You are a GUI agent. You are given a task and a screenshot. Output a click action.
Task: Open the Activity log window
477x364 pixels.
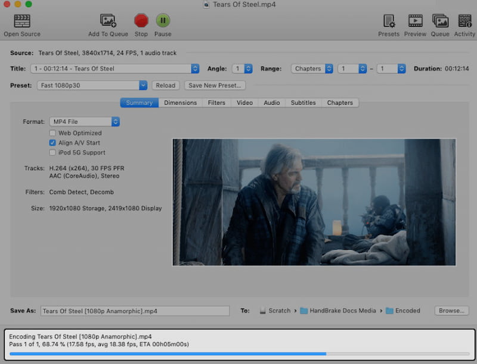tap(464, 21)
